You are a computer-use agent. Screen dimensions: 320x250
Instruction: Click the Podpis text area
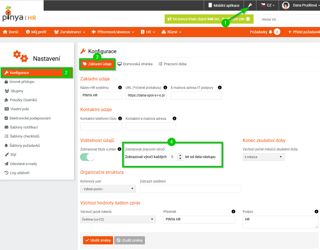point(280,222)
